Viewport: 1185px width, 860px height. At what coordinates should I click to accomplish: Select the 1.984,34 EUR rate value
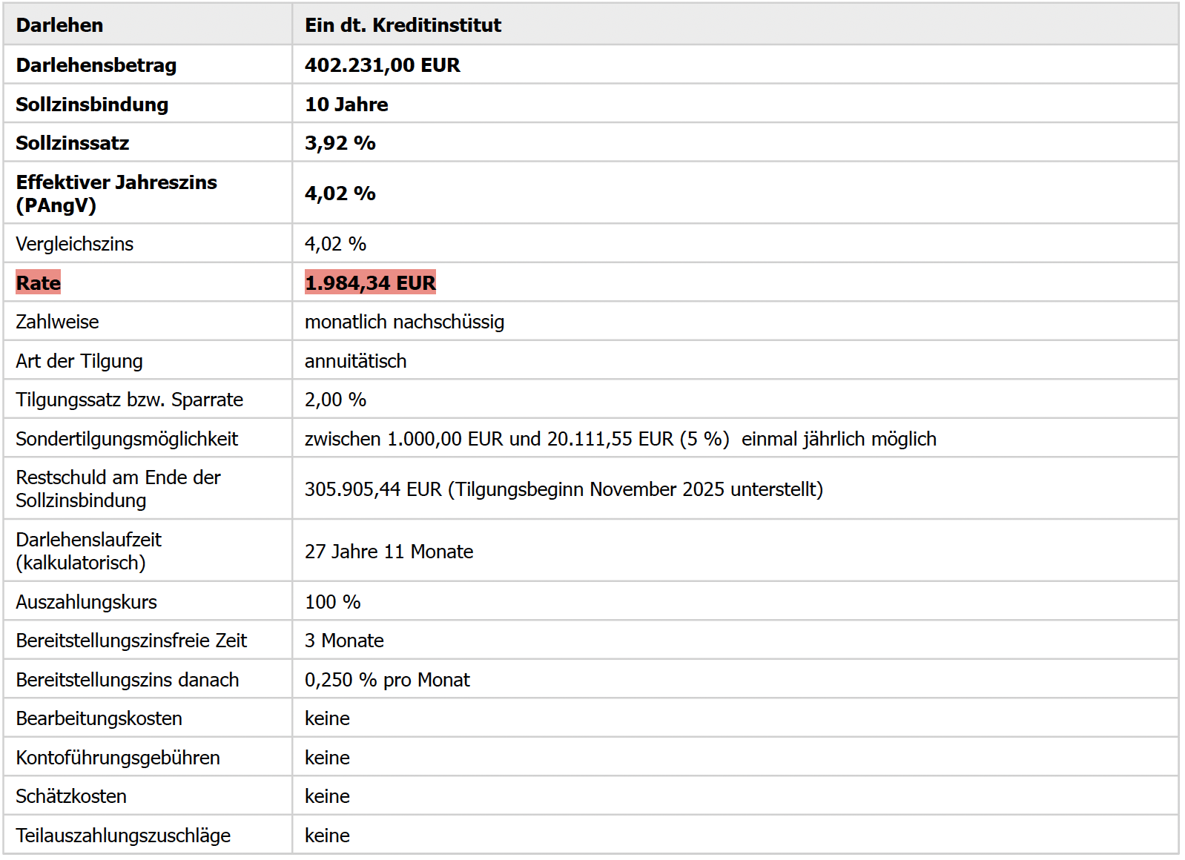(370, 282)
